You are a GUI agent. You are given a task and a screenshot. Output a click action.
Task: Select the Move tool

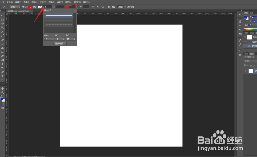pyautogui.click(x=3, y=16)
